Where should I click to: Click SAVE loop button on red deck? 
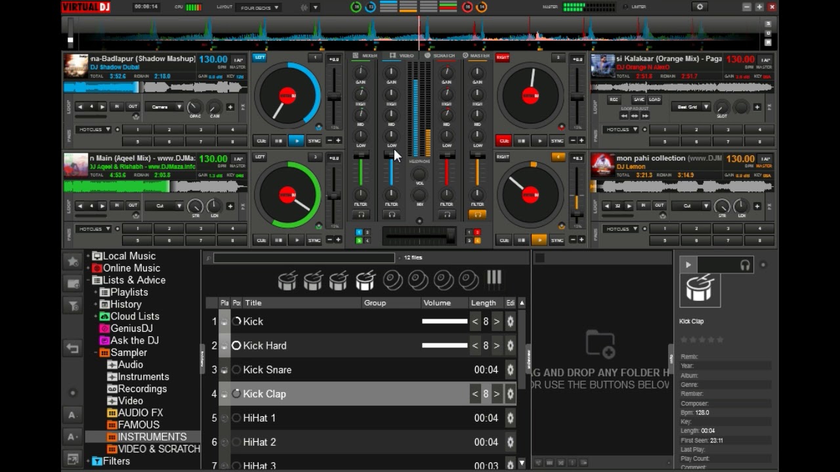click(639, 100)
